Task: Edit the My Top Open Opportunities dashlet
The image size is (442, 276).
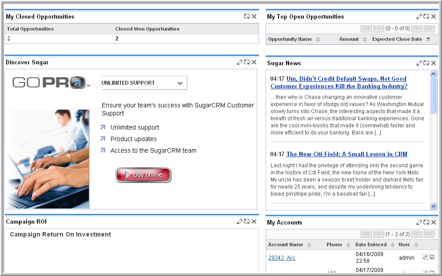Action: (x=419, y=16)
